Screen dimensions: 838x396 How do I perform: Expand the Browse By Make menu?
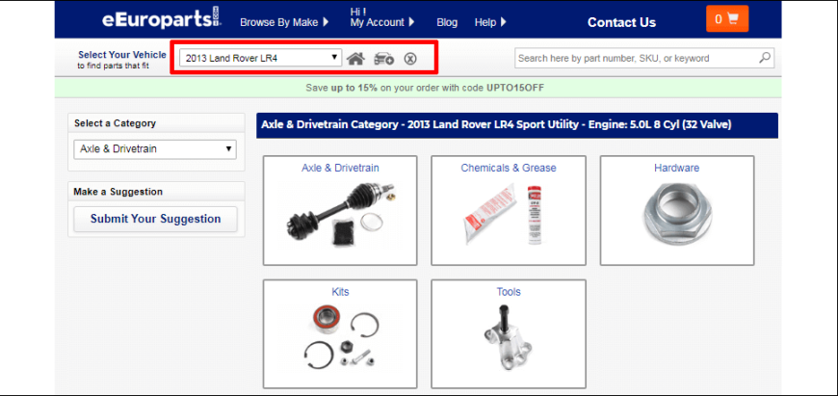click(284, 22)
